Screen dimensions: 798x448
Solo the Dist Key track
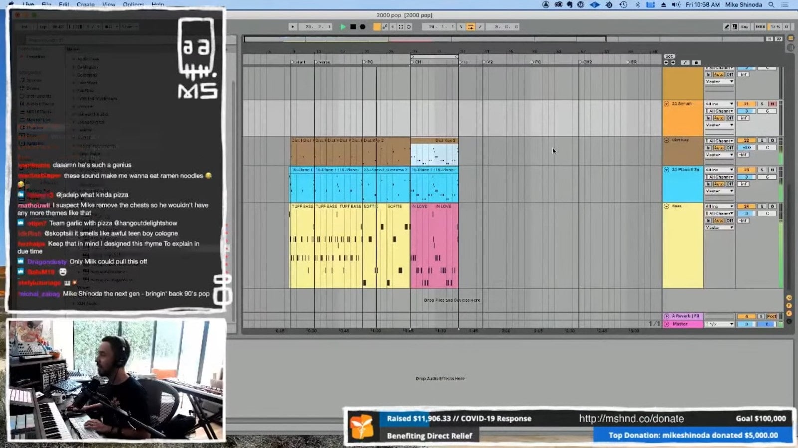762,141
